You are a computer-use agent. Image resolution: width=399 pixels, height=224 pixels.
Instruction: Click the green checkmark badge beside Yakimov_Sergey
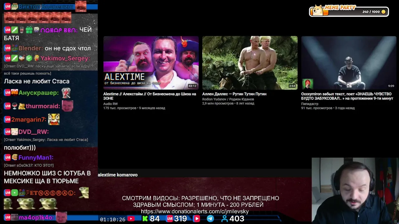click(x=29, y=58)
